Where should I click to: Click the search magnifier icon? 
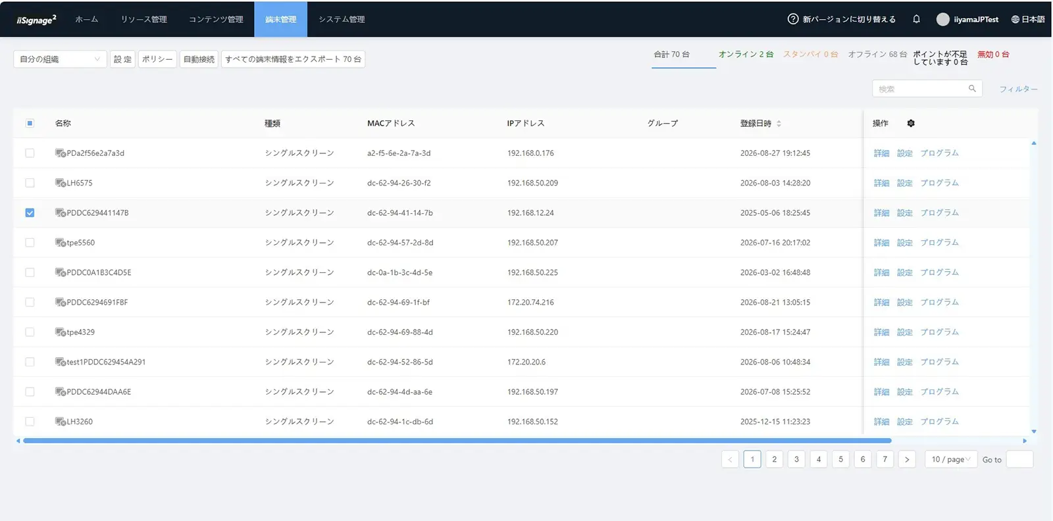point(972,88)
